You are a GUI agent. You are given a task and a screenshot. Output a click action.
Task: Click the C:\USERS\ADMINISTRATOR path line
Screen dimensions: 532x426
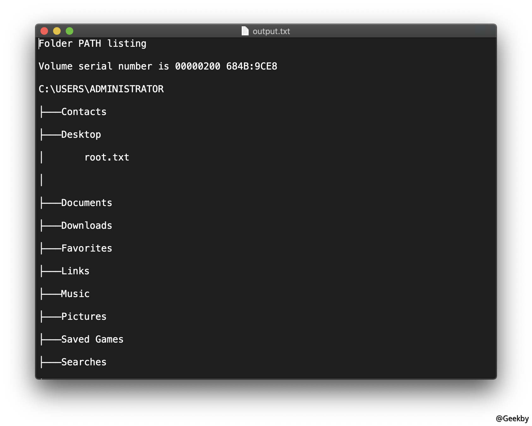pyautogui.click(x=101, y=89)
